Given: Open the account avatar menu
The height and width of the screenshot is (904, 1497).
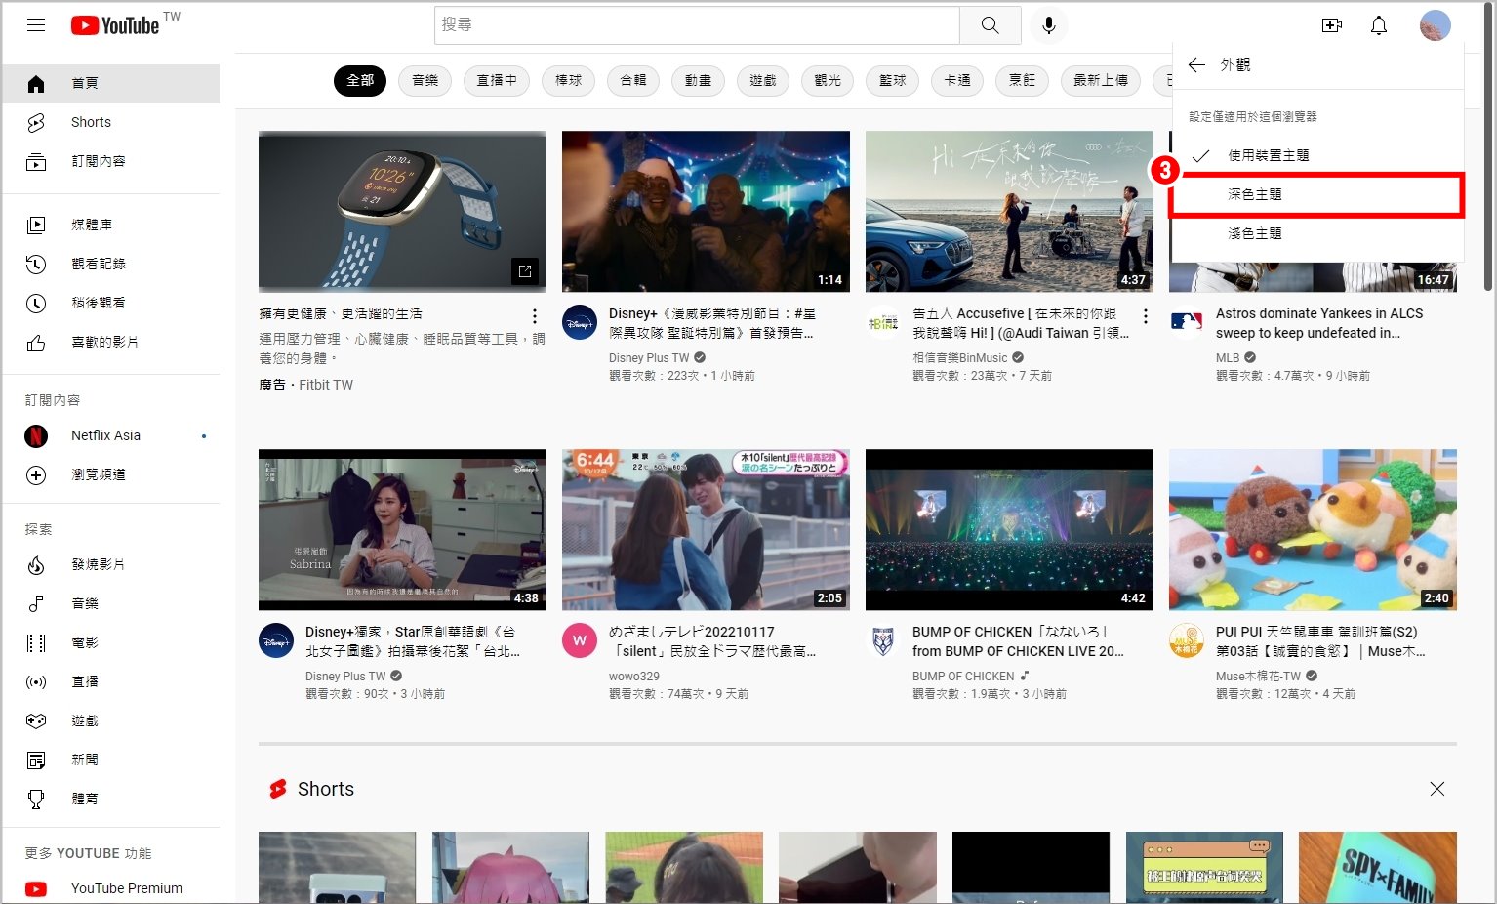Looking at the screenshot, I should (x=1435, y=25).
